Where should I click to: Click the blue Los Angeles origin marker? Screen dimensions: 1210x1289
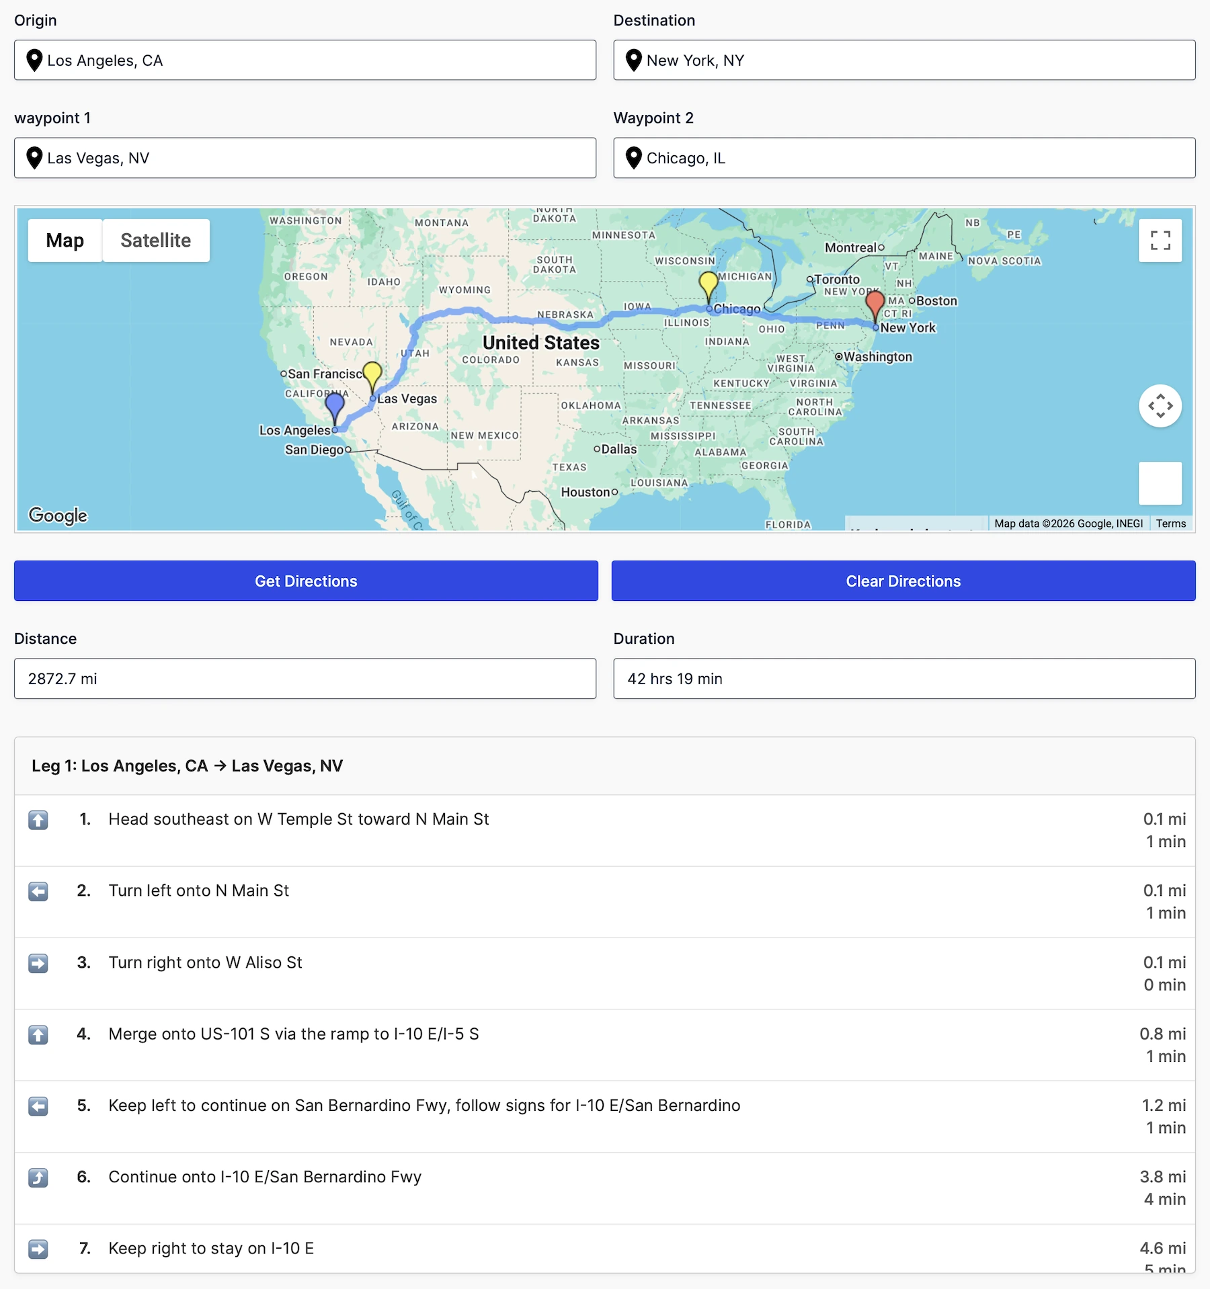[x=335, y=410]
